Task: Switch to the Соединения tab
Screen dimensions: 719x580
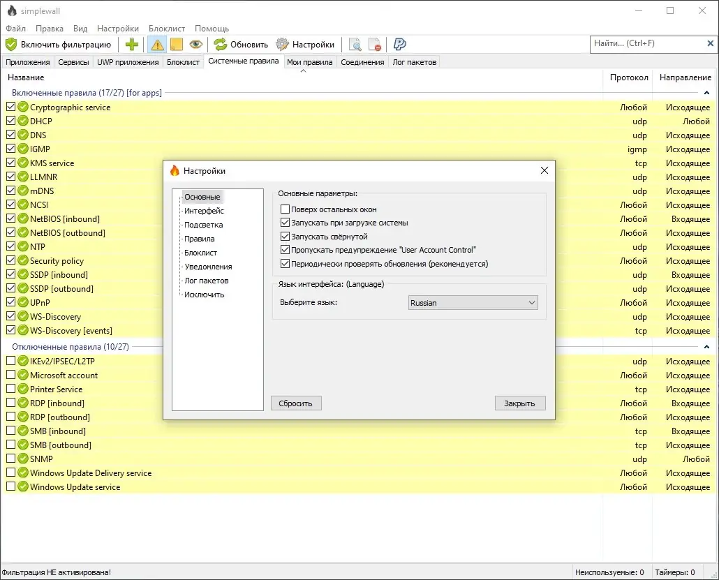Action: click(x=362, y=62)
